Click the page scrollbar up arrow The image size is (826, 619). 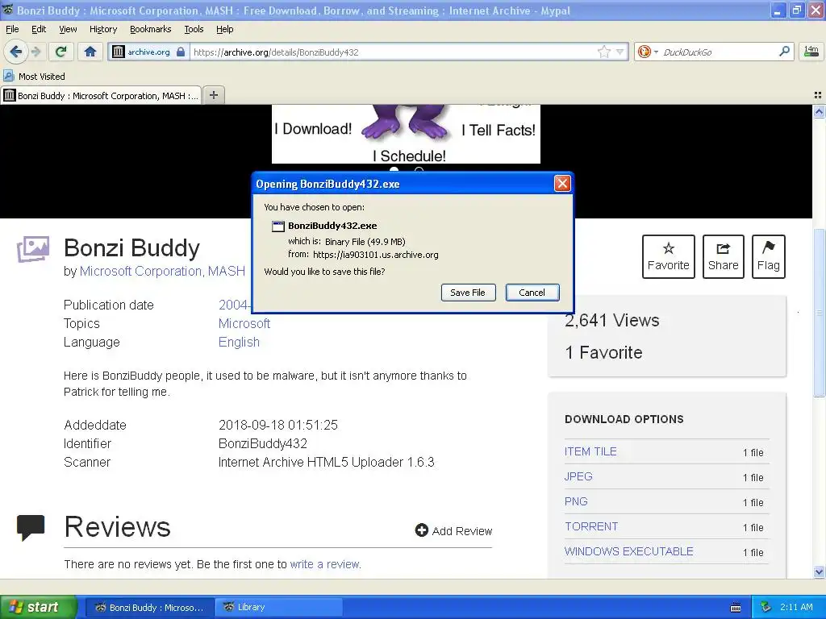pos(819,111)
